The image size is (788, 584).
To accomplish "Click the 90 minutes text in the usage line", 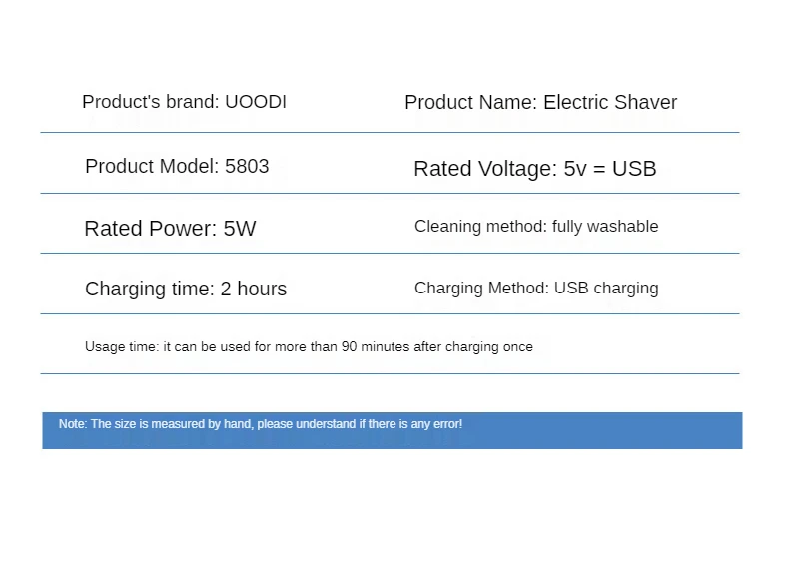I will (376, 347).
